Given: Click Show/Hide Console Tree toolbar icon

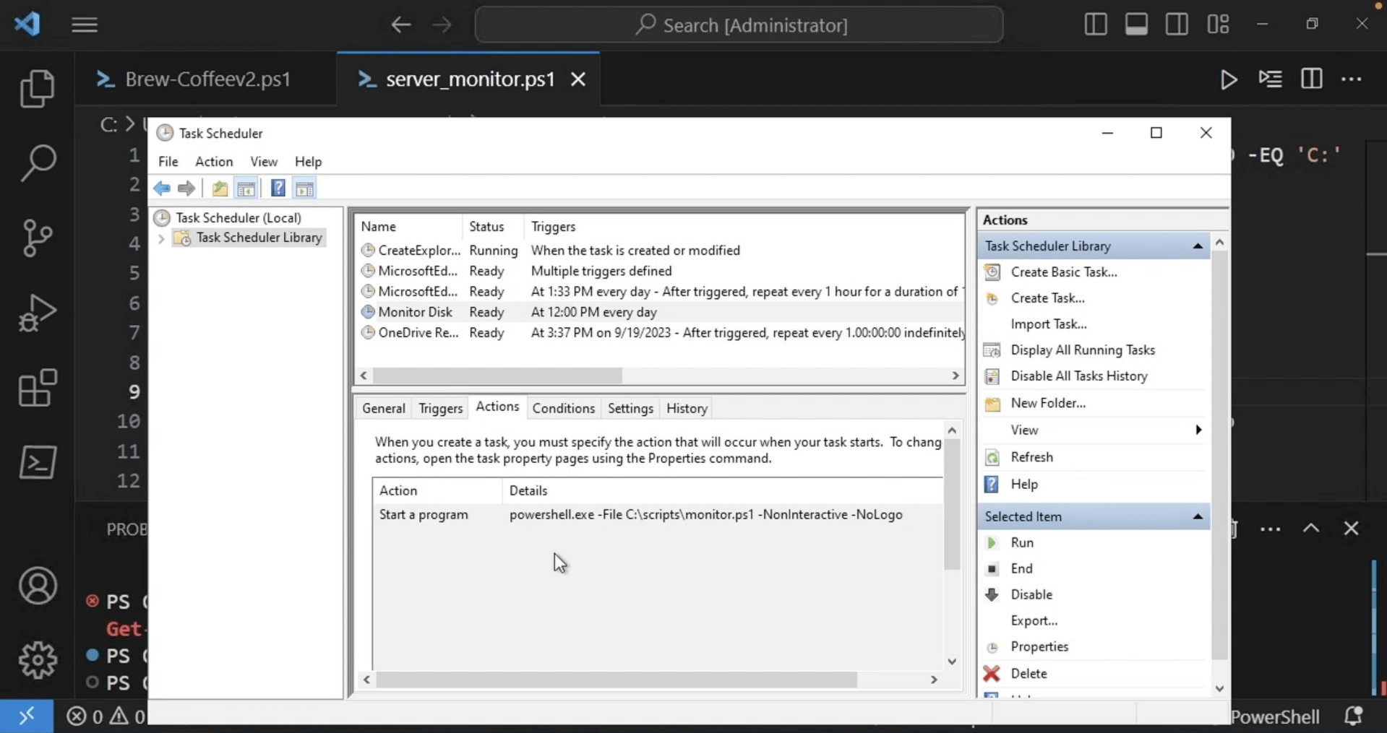Looking at the screenshot, I should pyautogui.click(x=246, y=188).
